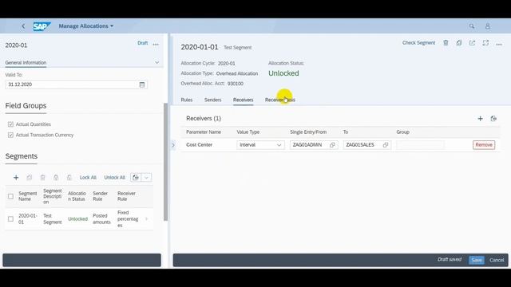
Task: Click the Draft link
Action: [x=142, y=43]
